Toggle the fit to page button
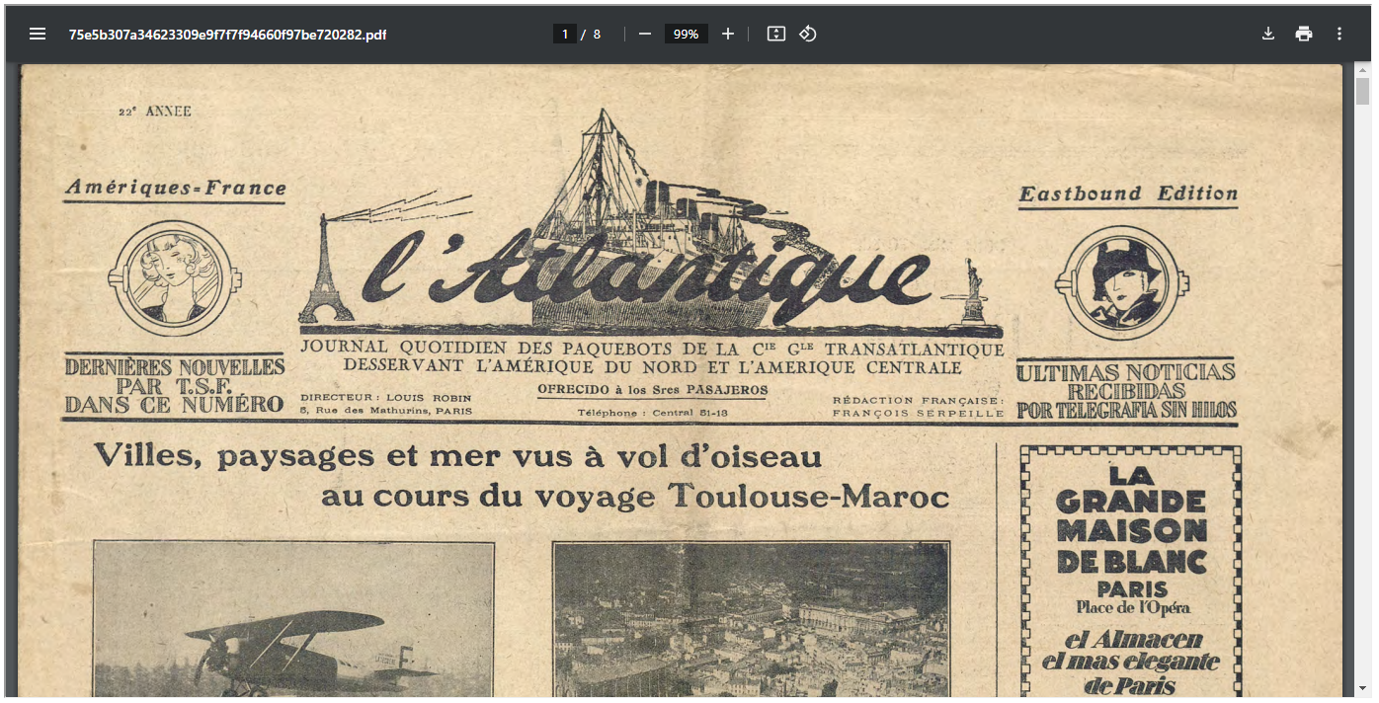The image size is (1379, 703). [776, 34]
